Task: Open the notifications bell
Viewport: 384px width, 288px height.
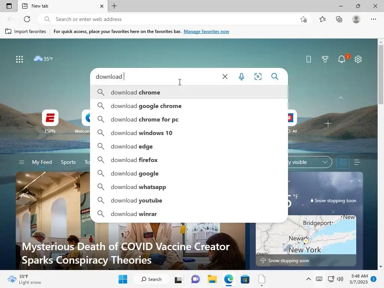Action: coord(342,59)
